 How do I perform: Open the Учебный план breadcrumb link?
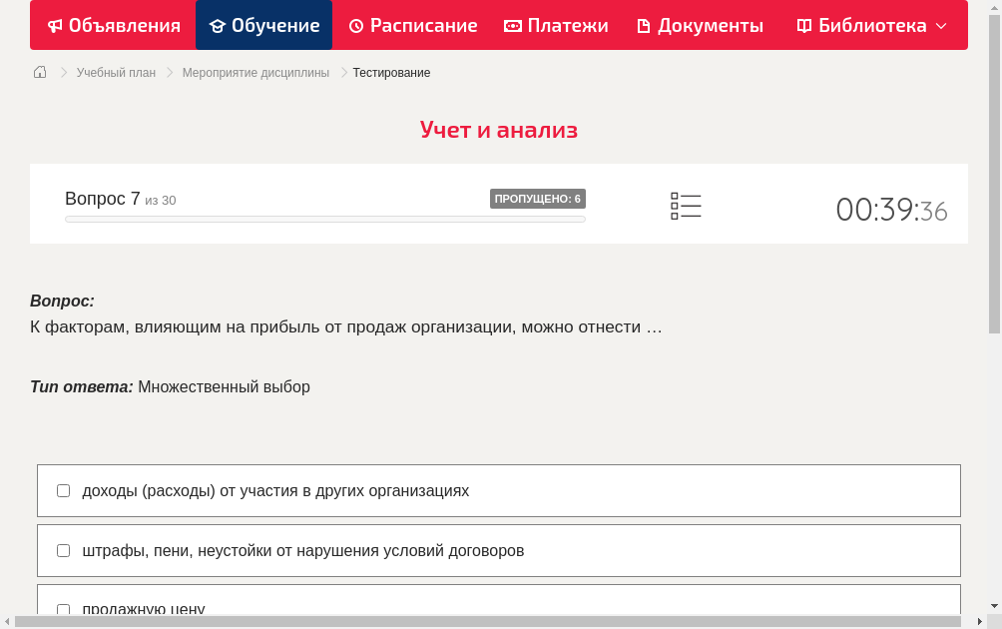pos(115,72)
